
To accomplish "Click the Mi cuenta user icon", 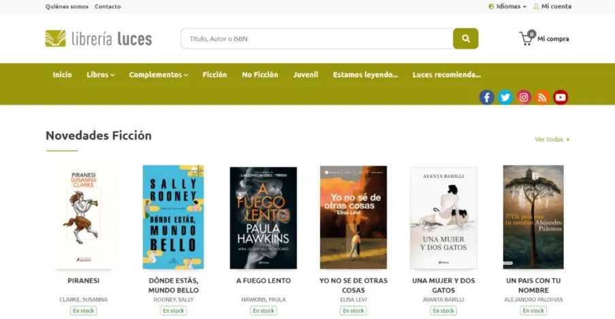I will (536, 6).
